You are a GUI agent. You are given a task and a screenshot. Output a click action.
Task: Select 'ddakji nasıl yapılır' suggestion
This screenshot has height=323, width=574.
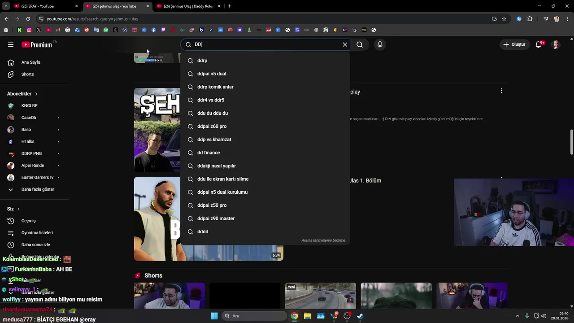(x=265, y=166)
